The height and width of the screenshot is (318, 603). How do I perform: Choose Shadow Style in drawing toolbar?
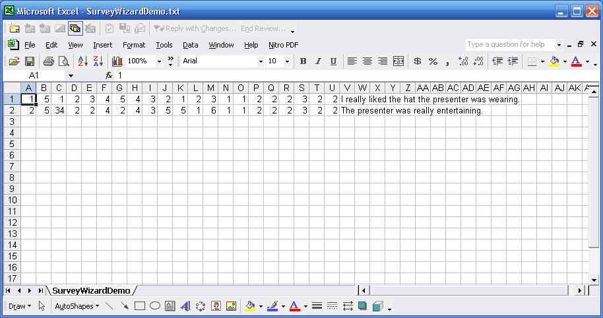(362, 306)
